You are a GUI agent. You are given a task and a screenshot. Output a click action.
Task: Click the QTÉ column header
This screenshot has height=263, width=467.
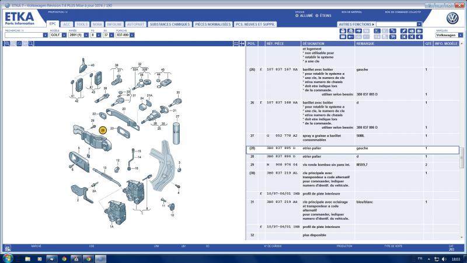(x=428, y=43)
